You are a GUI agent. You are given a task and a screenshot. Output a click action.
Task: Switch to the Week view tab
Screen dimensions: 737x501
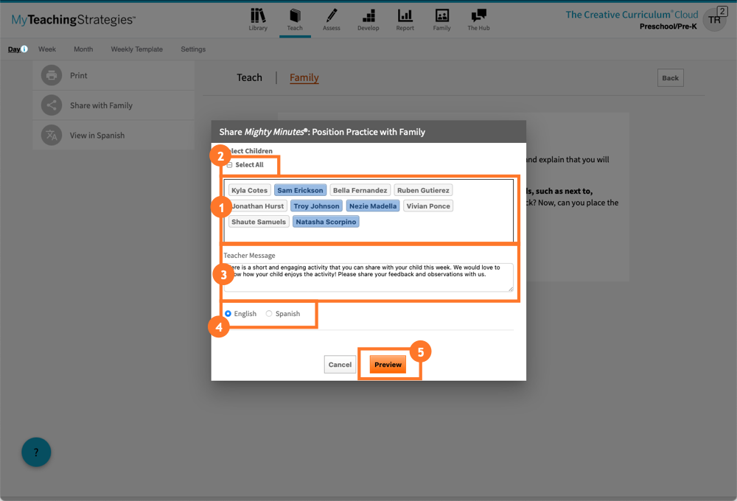pyautogui.click(x=47, y=49)
